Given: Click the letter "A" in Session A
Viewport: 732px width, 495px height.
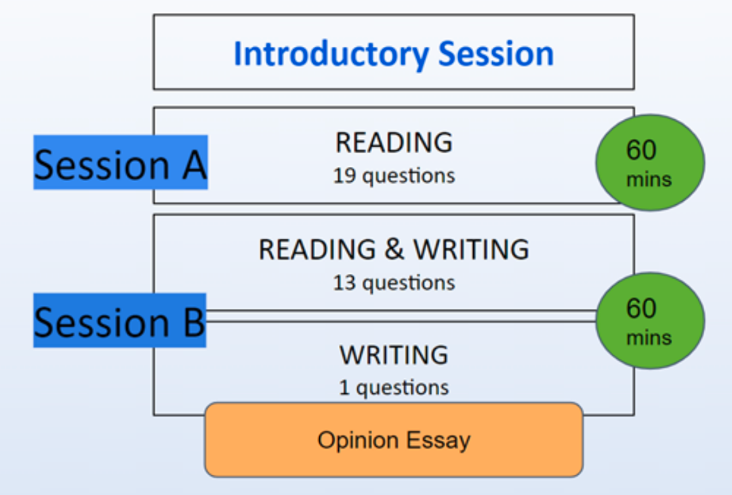Looking at the screenshot, I should [193, 165].
